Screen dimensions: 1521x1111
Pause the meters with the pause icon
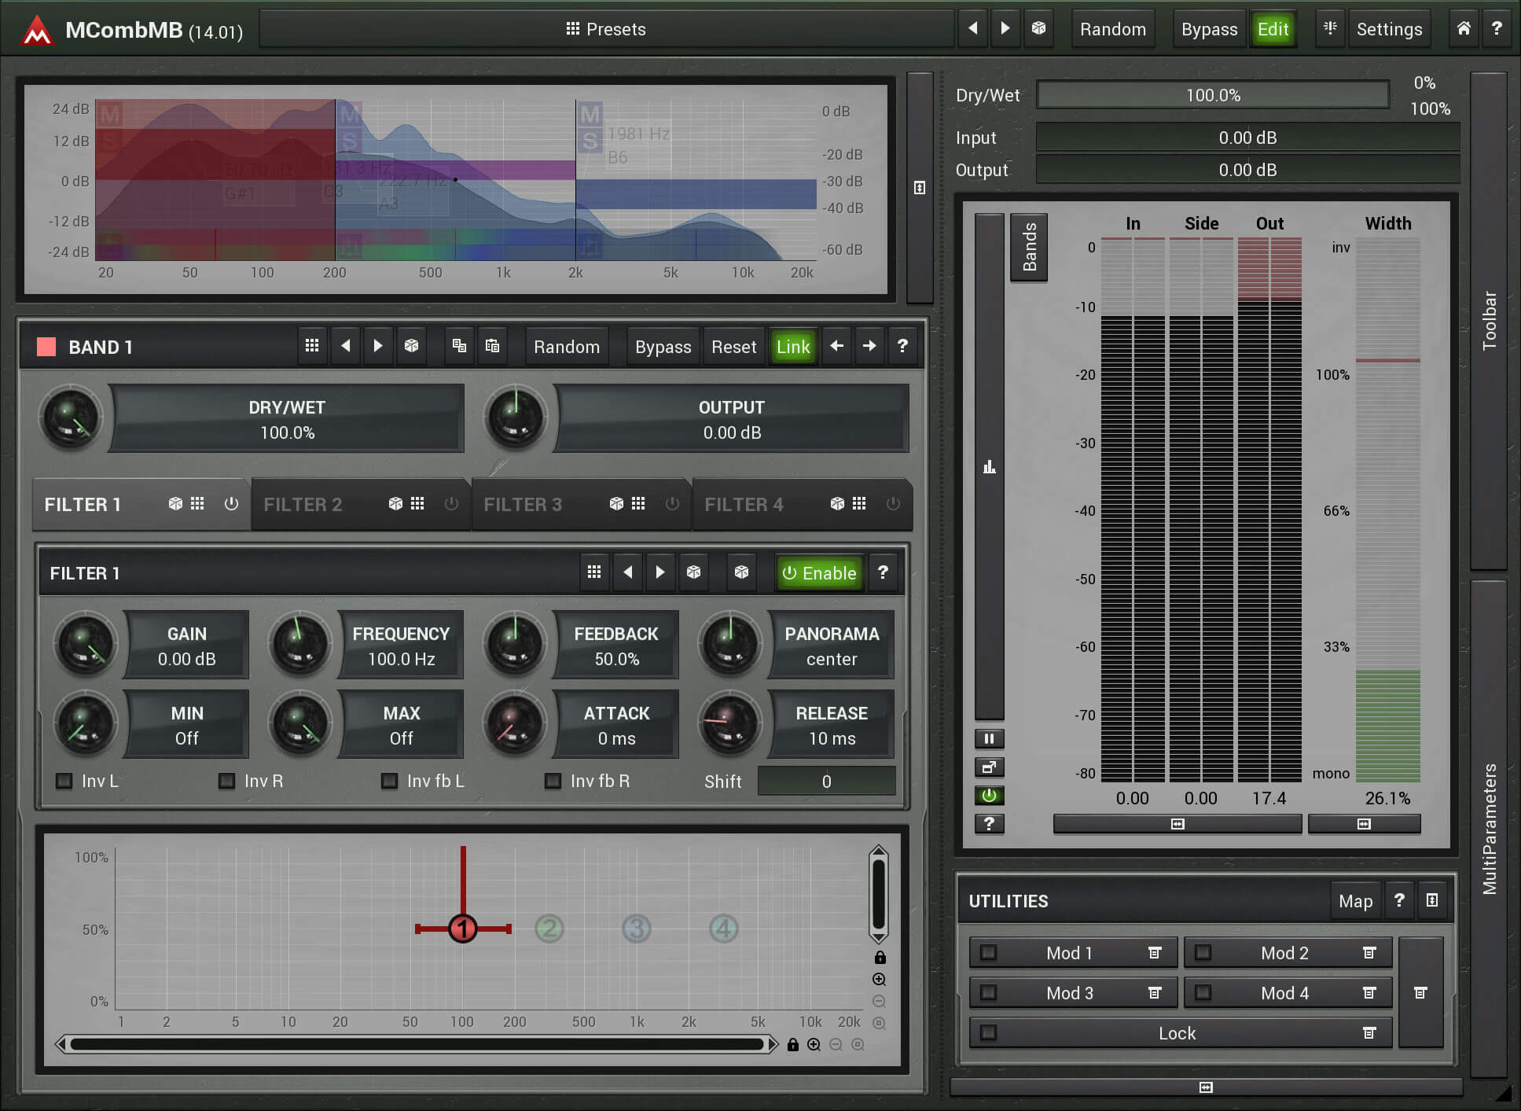tap(990, 738)
